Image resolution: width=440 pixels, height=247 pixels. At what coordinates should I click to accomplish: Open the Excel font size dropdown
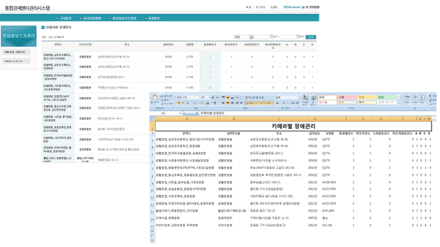pyautogui.click(x=208, y=97)
